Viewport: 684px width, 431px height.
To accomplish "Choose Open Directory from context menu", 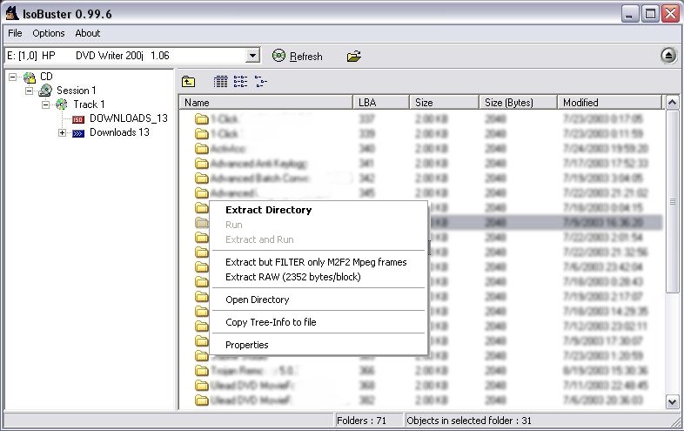I will point(258,300).
